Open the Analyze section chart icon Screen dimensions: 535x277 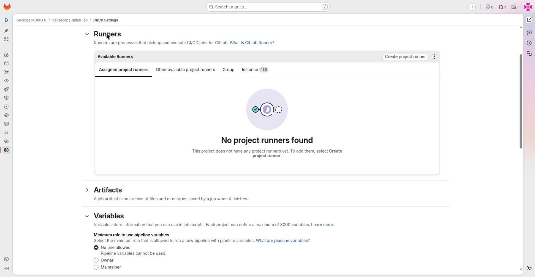(6, 132)
